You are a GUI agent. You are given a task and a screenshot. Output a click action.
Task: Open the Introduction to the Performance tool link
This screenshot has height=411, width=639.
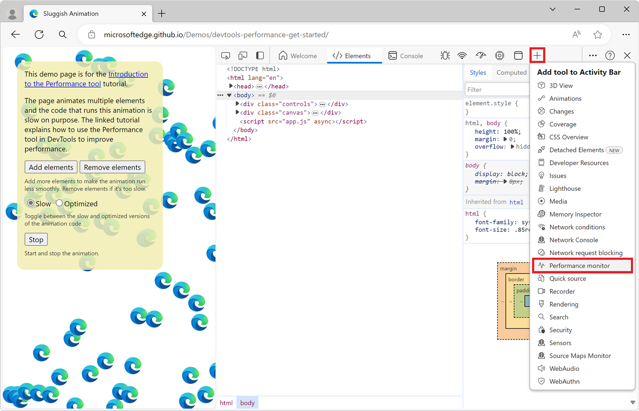[x=86, y=79]
